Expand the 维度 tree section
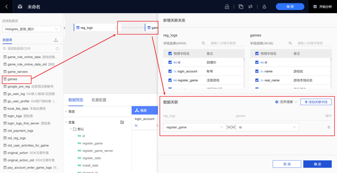Image resolution: width=337 pixels, height=173 pixels. coord(66,112)
